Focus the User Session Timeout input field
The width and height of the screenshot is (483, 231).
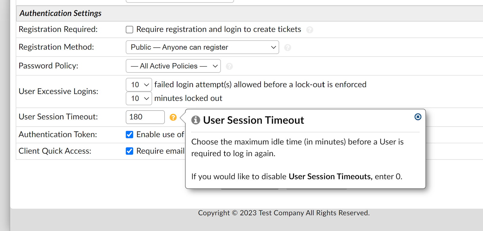click(x=145, y=117)
